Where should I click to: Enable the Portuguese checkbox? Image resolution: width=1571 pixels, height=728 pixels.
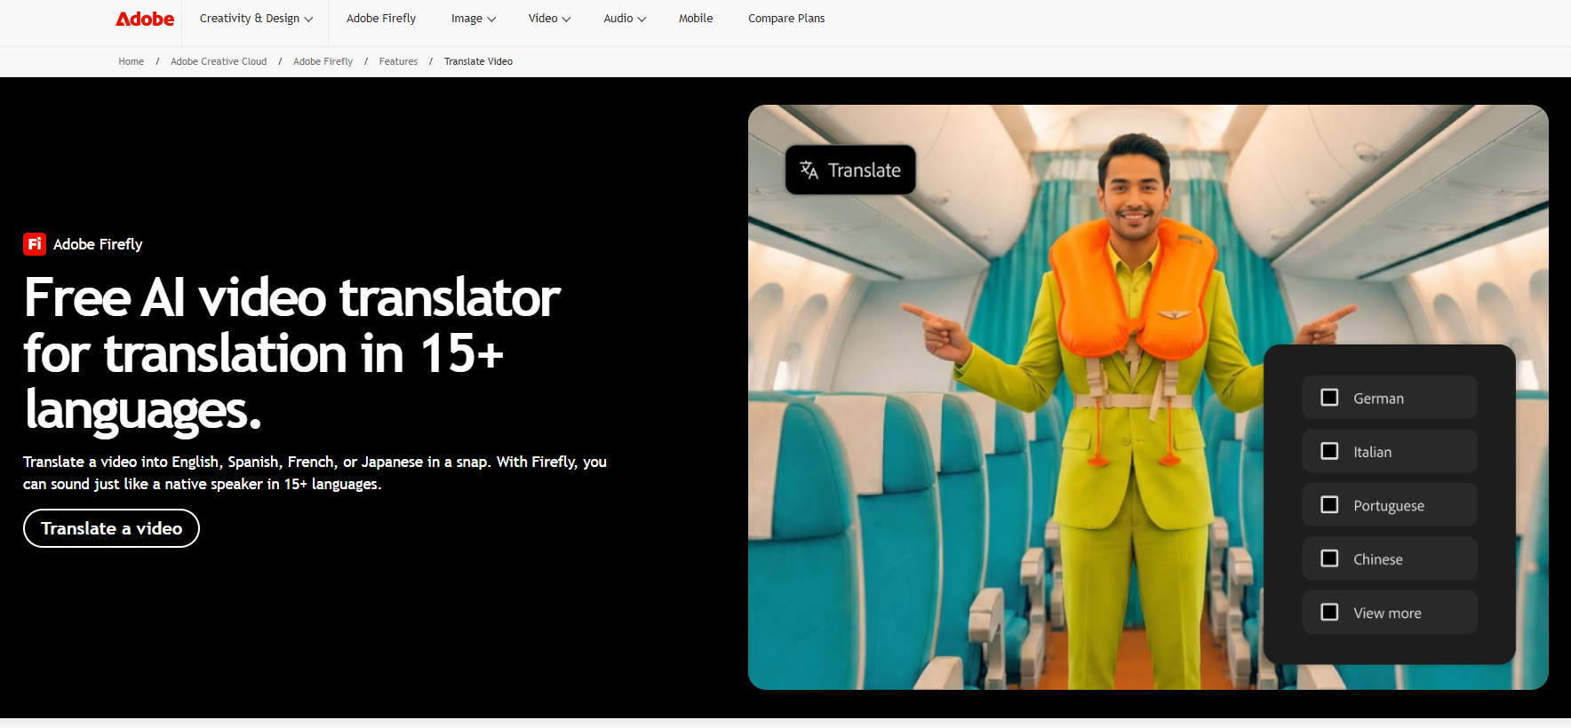(x=1329, y=504)
